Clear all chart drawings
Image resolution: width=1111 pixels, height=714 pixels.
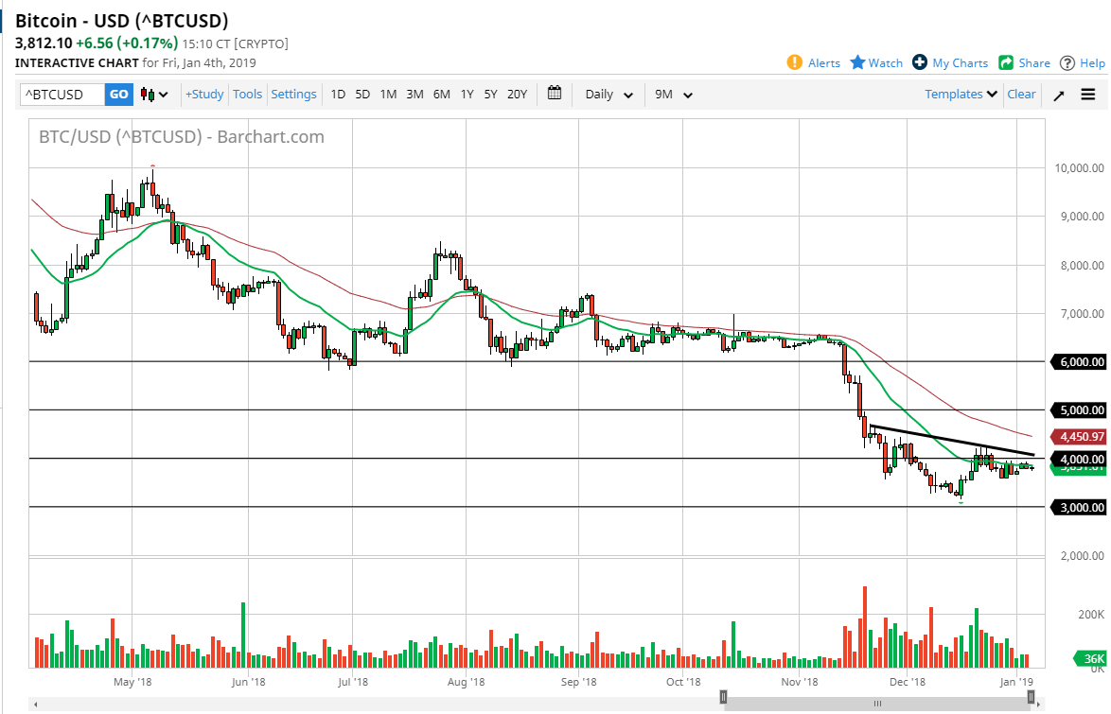click(x=1021, y=94)
